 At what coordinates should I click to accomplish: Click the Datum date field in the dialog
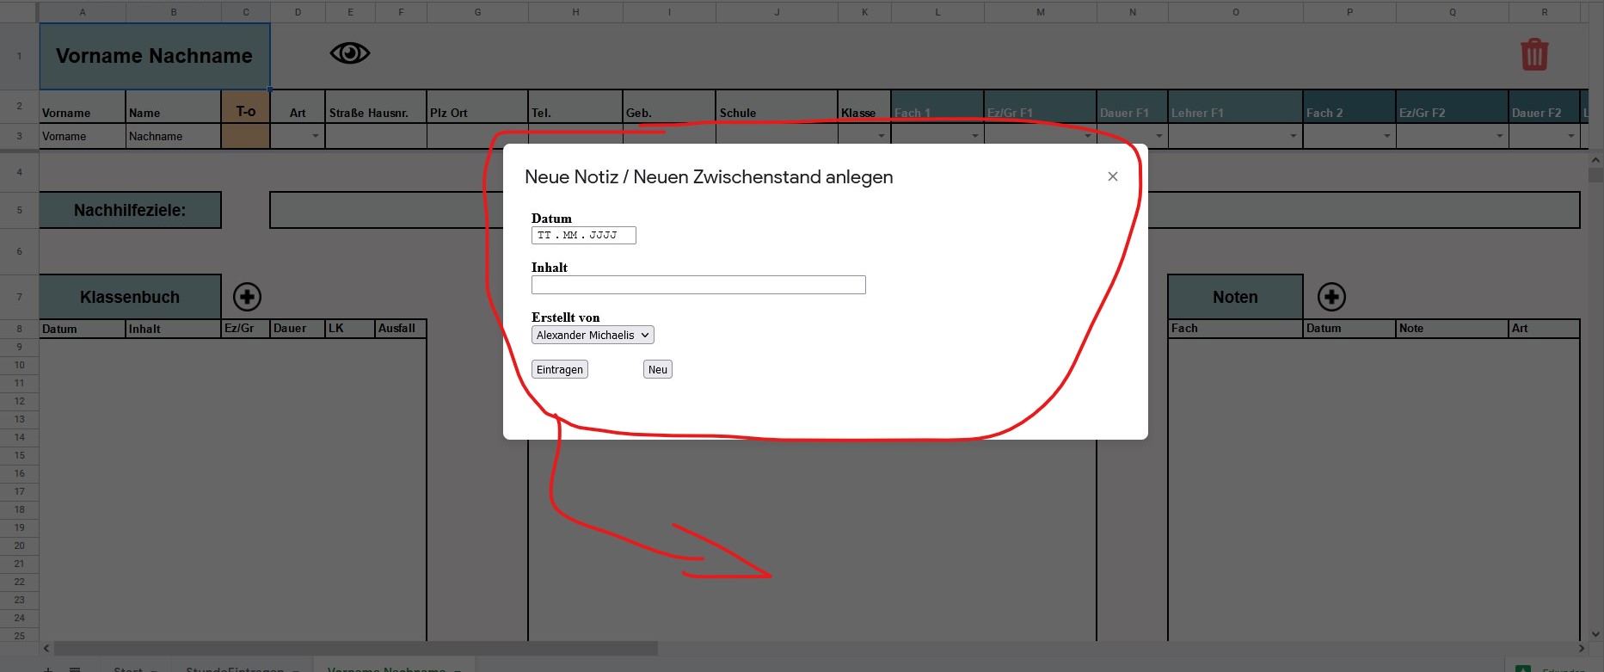click(x=584, y=235)
